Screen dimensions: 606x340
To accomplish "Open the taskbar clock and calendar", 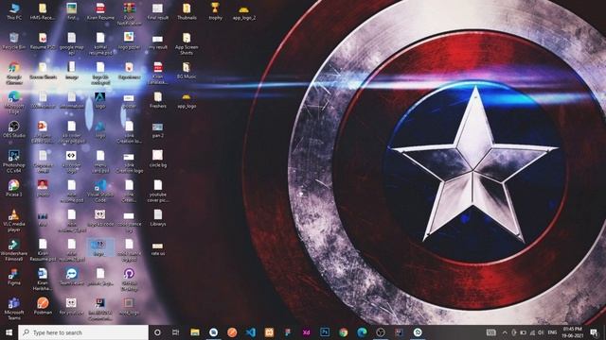I will coord(572,332).
